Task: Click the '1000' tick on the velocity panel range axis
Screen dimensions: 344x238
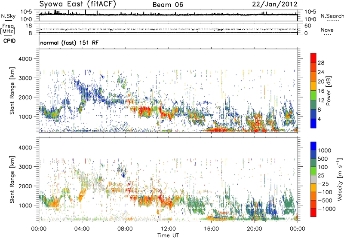Action: [x=25, y=205]
